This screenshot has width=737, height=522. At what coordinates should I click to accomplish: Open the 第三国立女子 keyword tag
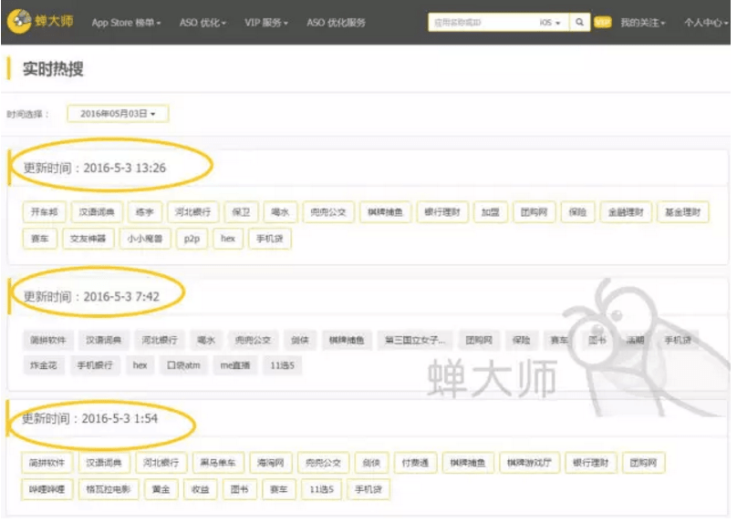coord(415,340)
